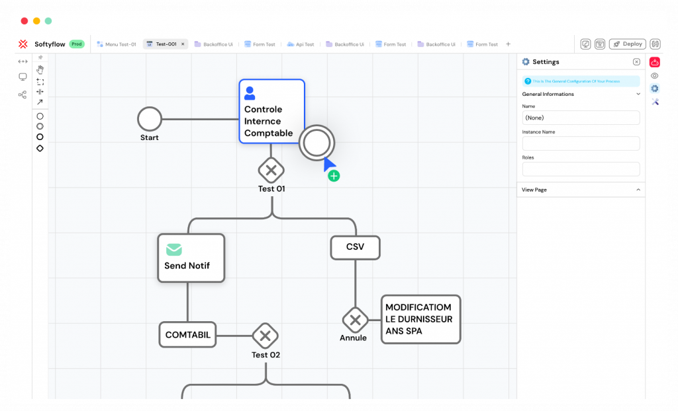Select the Test 01 gateway
The image size is (678, 411).
[271, 170]
